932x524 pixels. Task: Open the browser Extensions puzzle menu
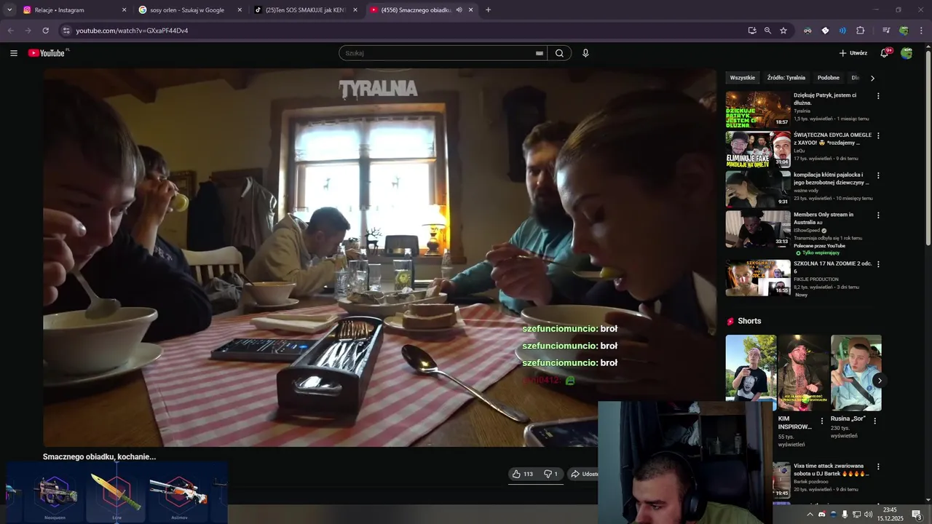861,31
